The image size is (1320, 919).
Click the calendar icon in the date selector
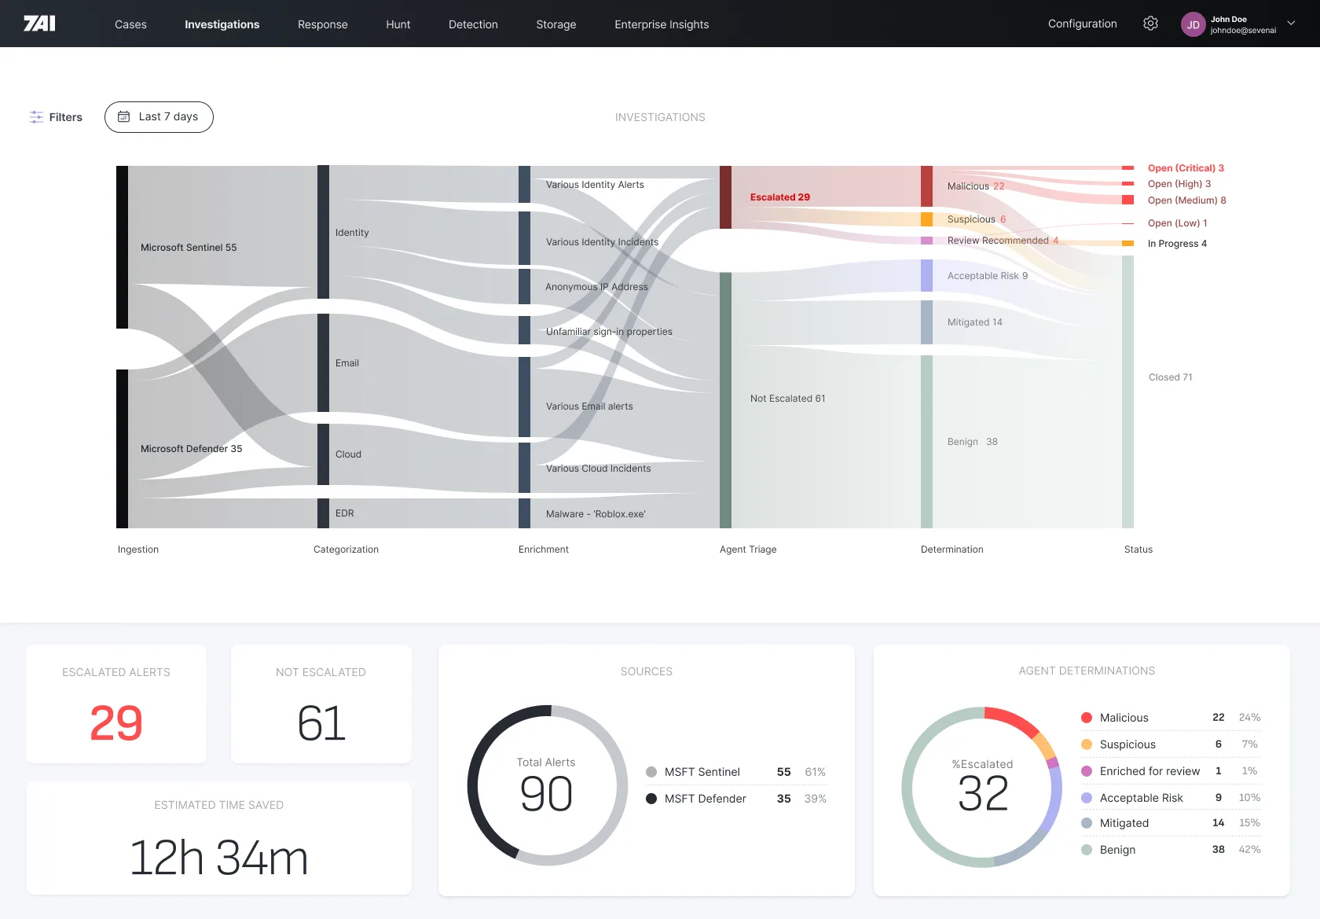124,116
